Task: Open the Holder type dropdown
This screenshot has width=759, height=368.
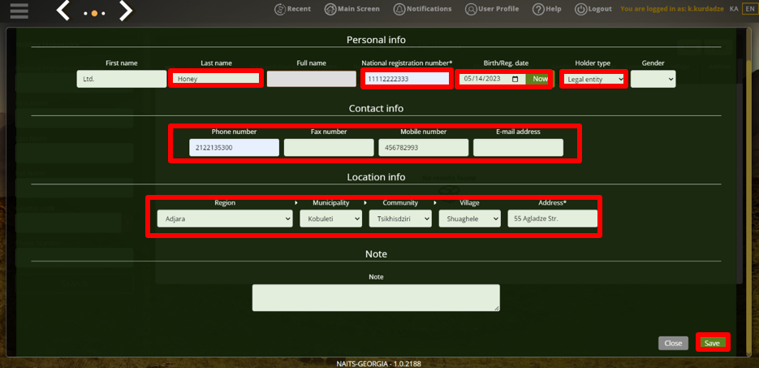Action: point(593,79)
